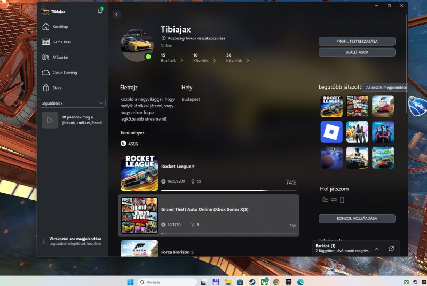Image resolution: width=427 pixels, height=286 pixels.
Task: Click the Rocket League® title text
Action: pyautogui.click(x=178, y=166)
